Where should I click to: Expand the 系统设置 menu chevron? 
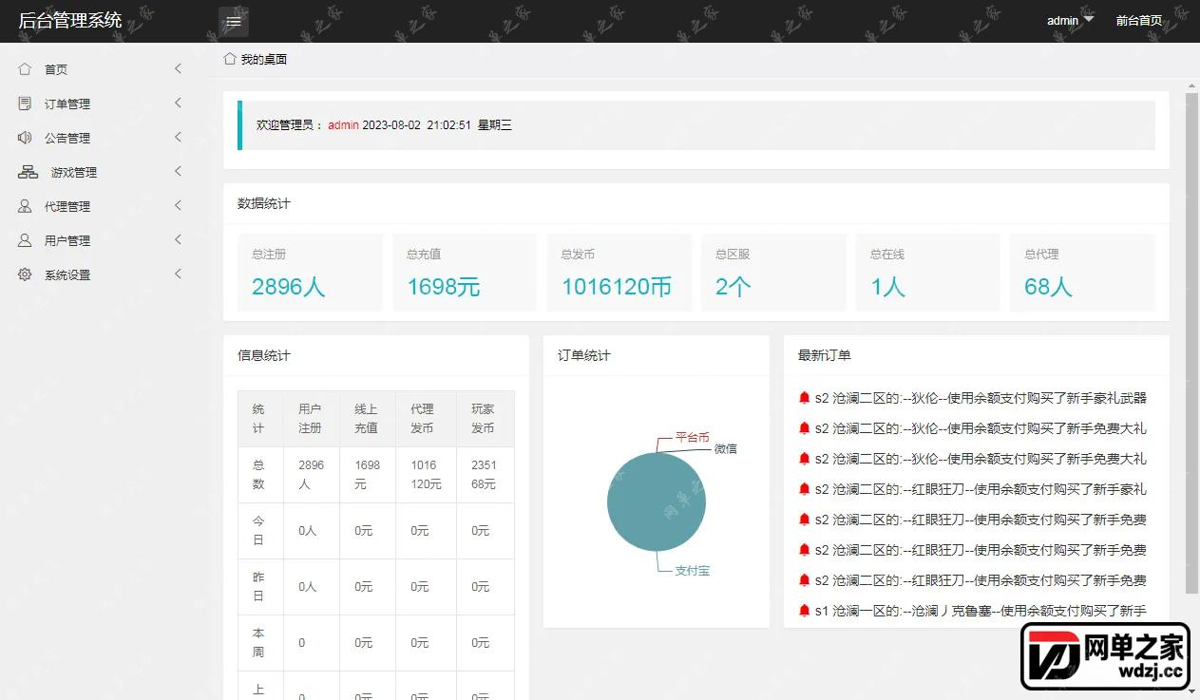178,274
